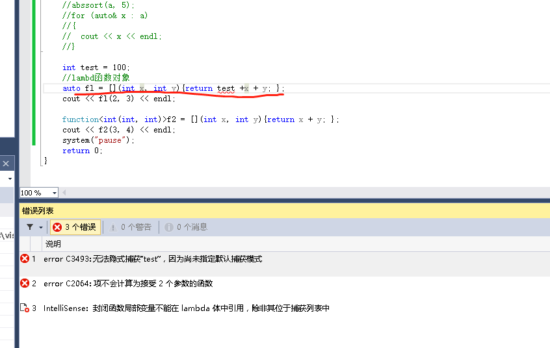Expand the left panel's small dropdown arrow
Screen dimensions: 550x348
[10, 179]
